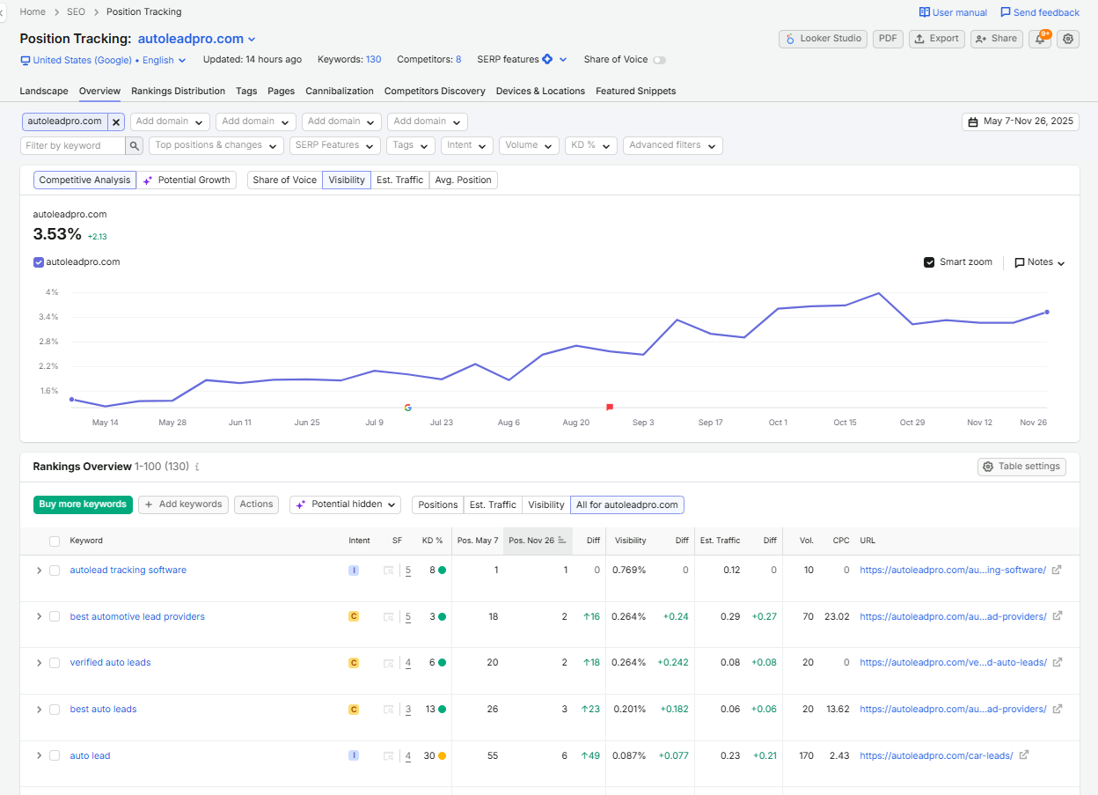The width and height of the screenshot is (1098, 795).
Task: Open the User manual link
Action: (953, 12)
